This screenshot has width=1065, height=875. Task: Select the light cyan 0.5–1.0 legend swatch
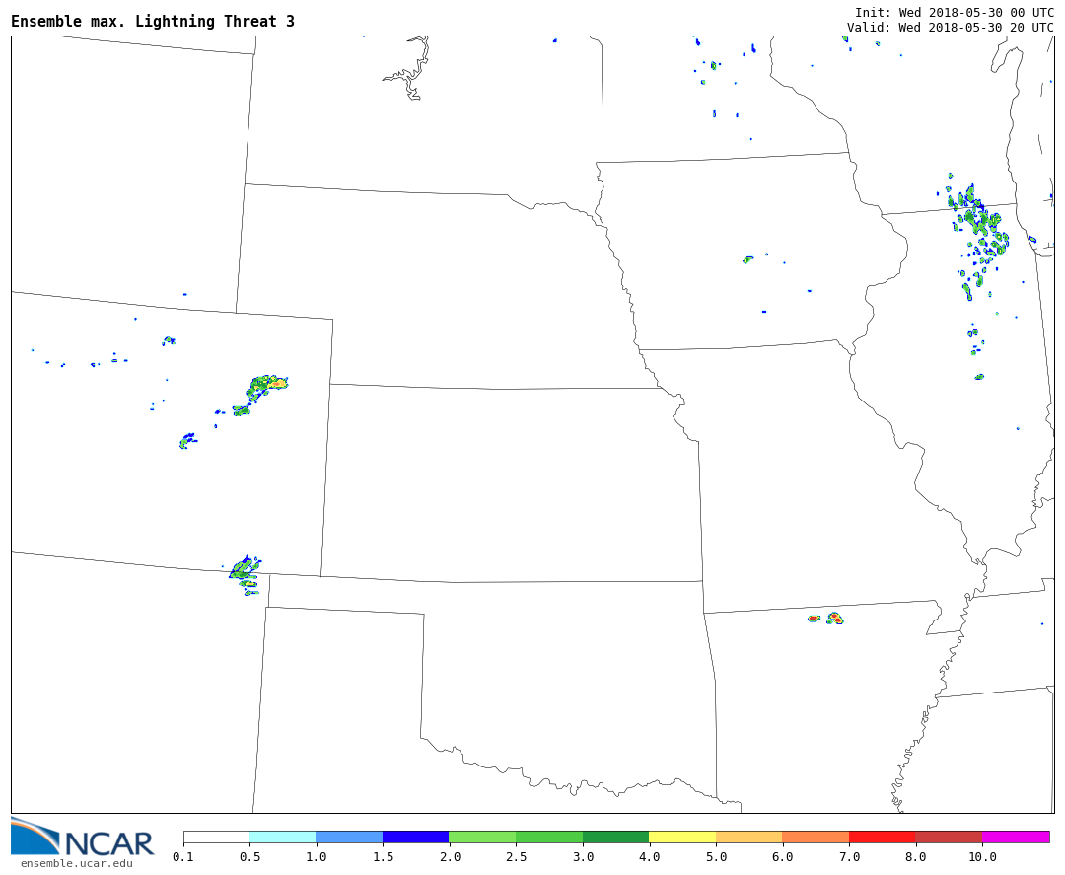[x=282, y=837]
